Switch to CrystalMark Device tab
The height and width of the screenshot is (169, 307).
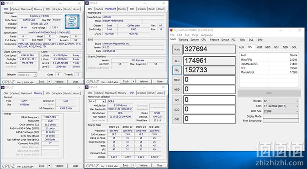coord(225,40)
